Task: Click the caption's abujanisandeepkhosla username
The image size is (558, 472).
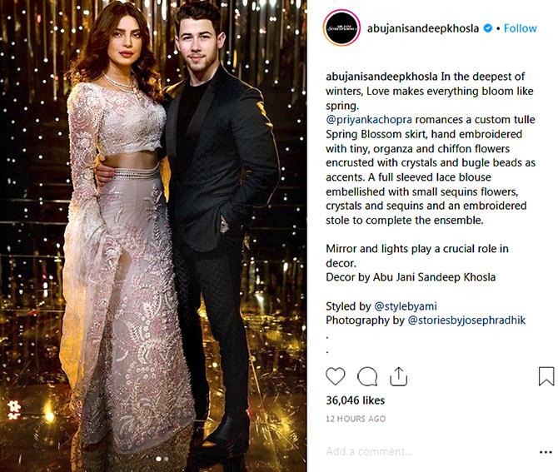Action: click(x=381, y=77)
